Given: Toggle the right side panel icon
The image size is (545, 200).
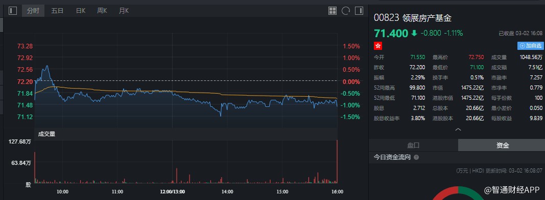Looking at the screenshot, I should [x=359, y=11].
